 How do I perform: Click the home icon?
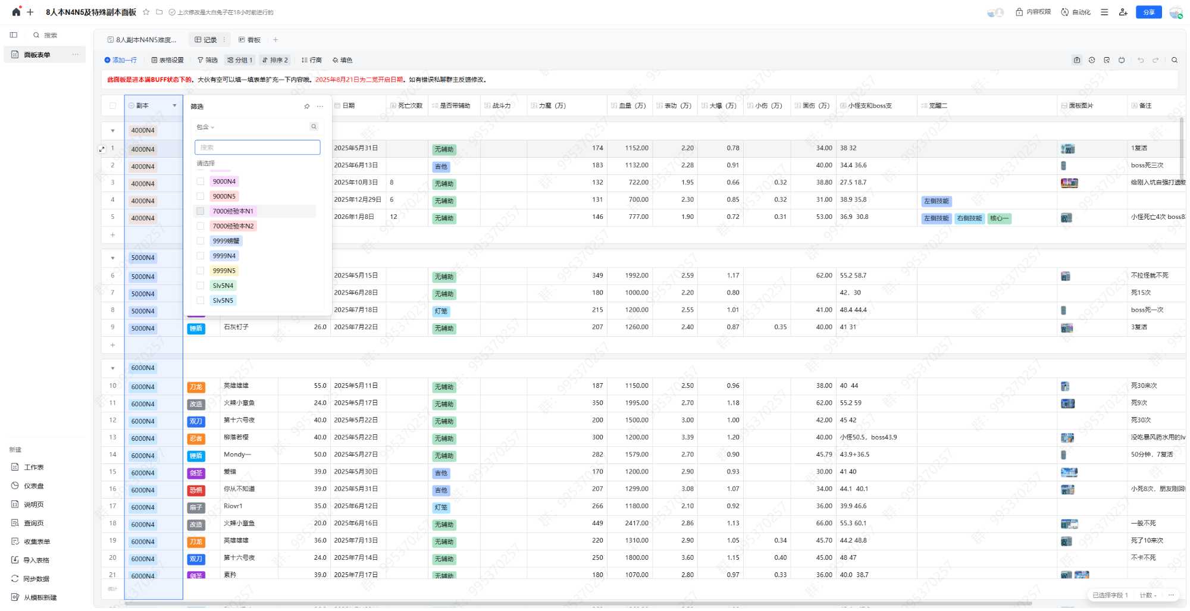[16, 12]
